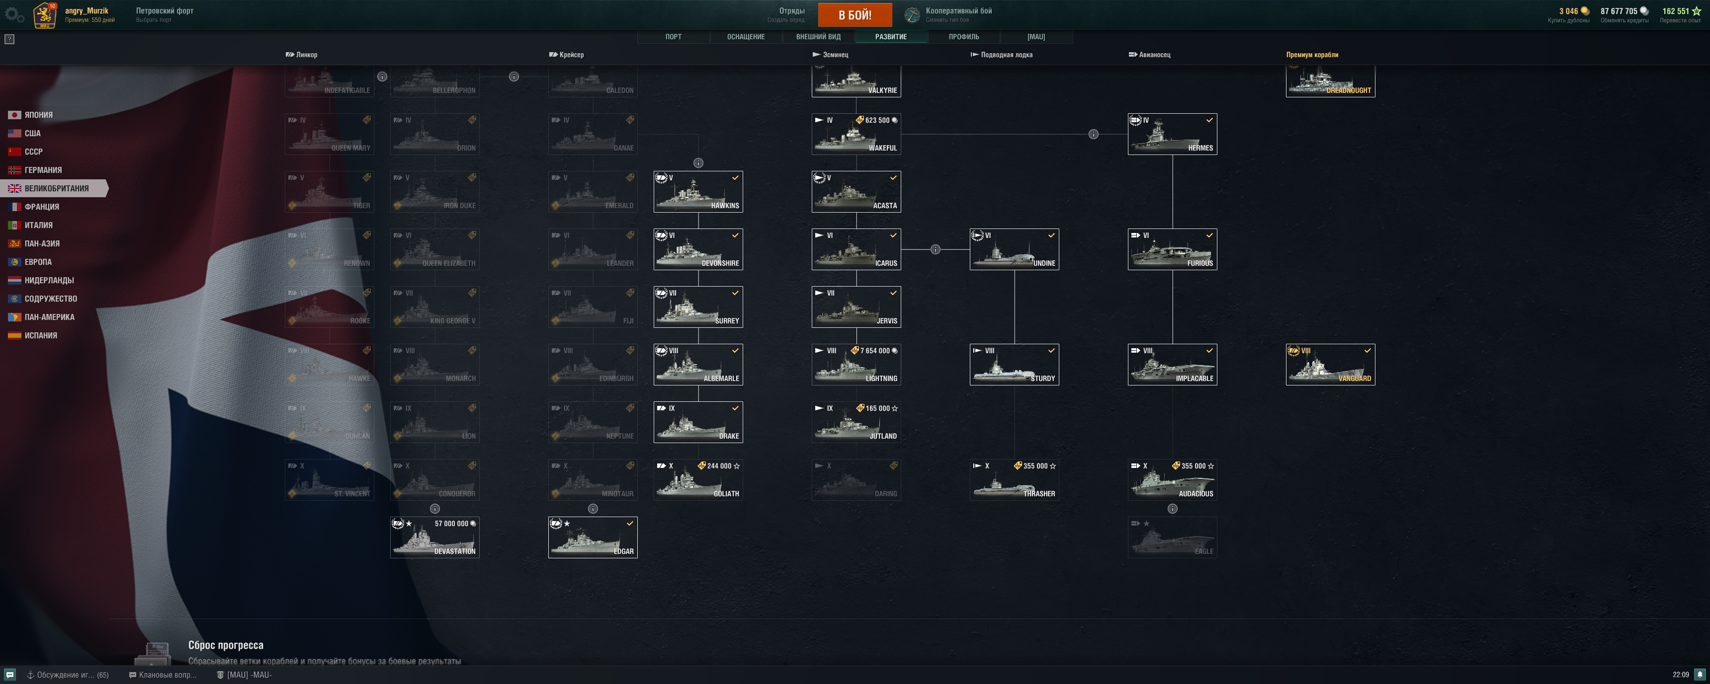Select Wakeful tier IV destroyer
This screenshot has height=684, width=1710.
pos(856,134)
